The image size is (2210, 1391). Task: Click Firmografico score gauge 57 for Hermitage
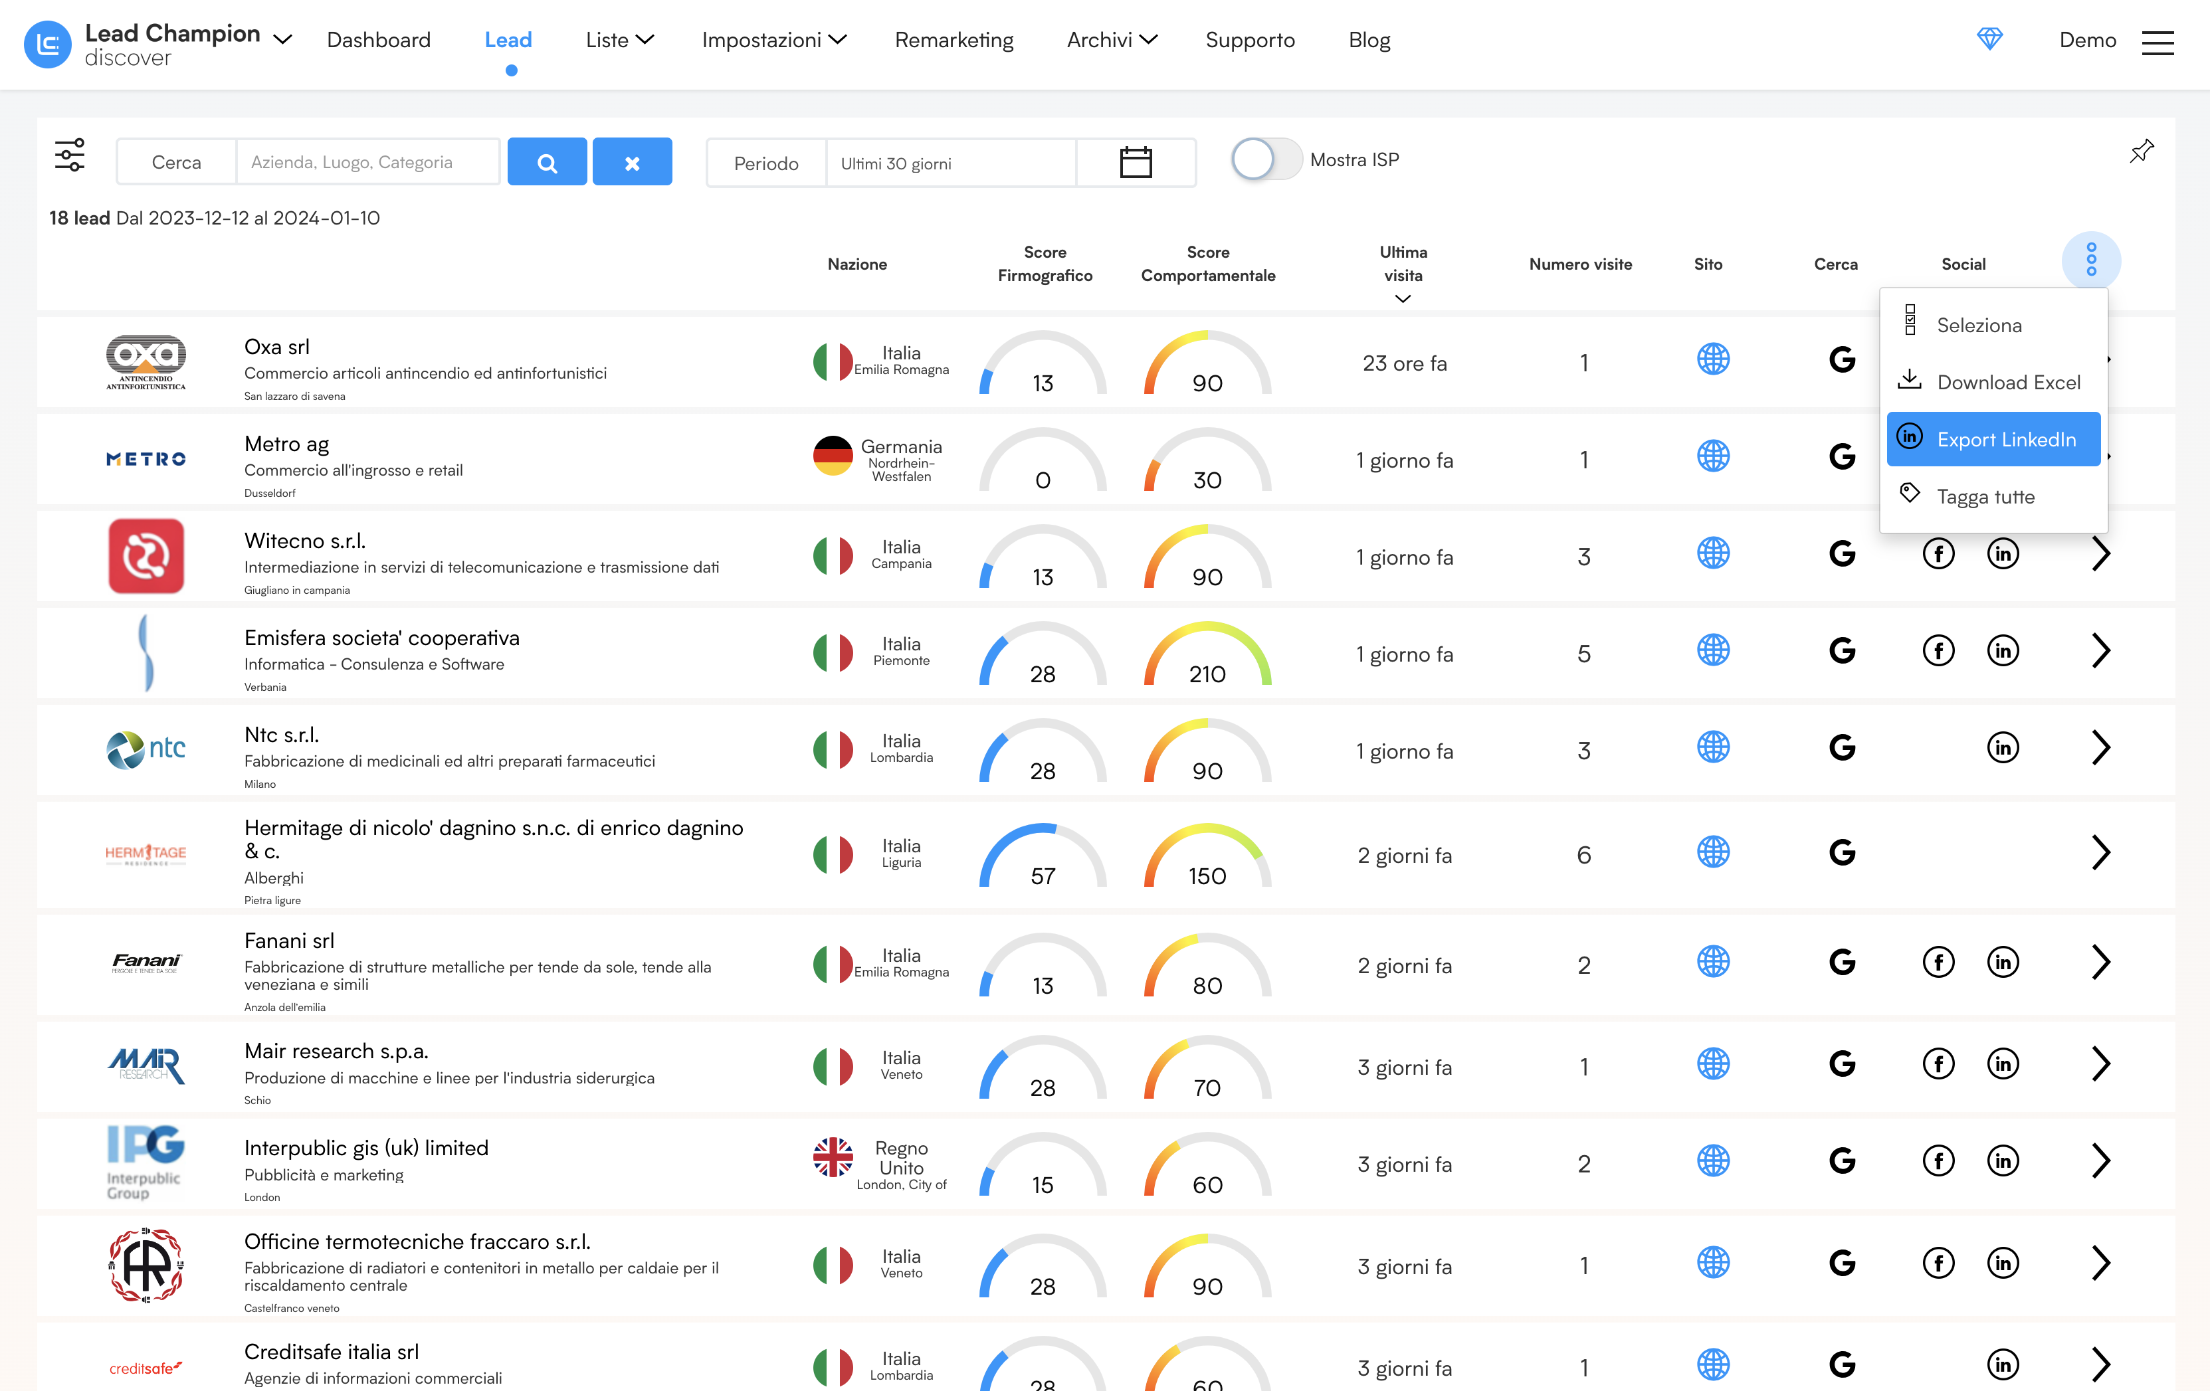(1043, 855)
